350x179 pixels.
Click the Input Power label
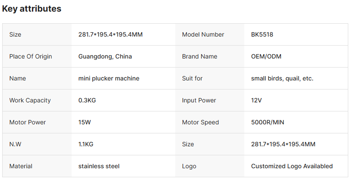tap(199, 100)
